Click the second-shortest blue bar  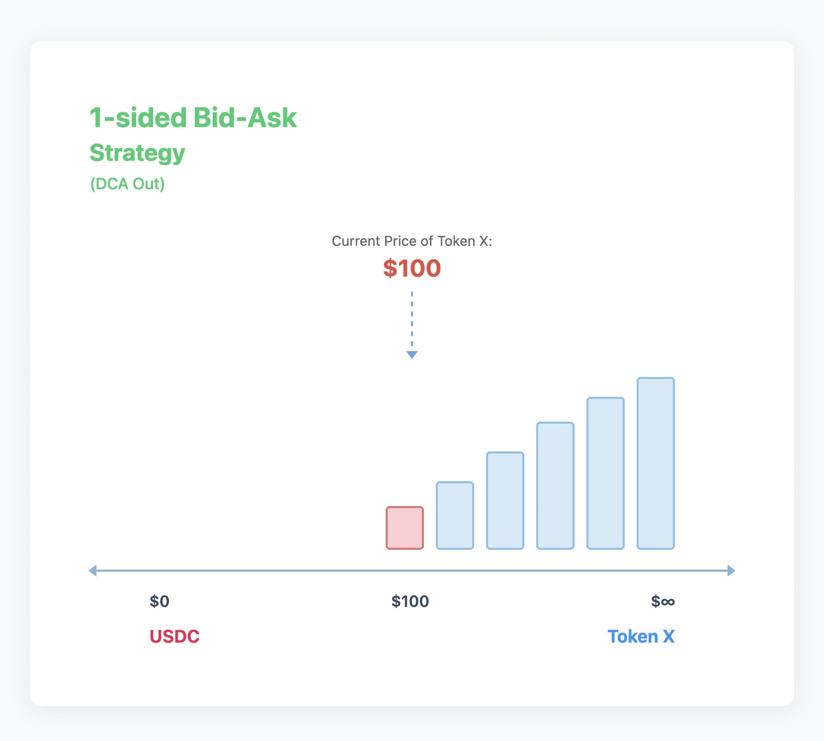[505, 500]
